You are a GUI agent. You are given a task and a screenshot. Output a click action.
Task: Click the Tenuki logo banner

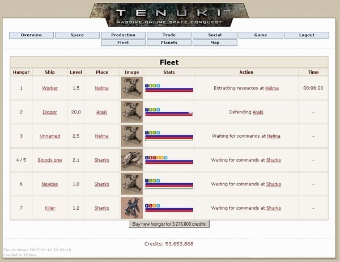(169, 15)
